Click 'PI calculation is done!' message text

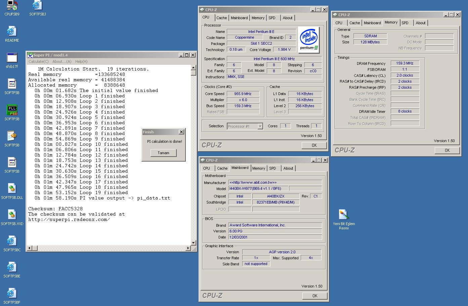(x=165, y=141)
